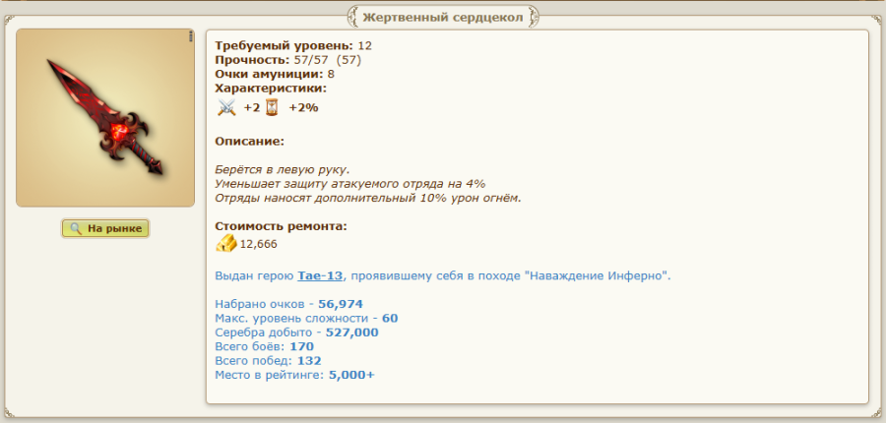Open hero Tae-13's profile link
886x423 pixels.
point(320,276)
